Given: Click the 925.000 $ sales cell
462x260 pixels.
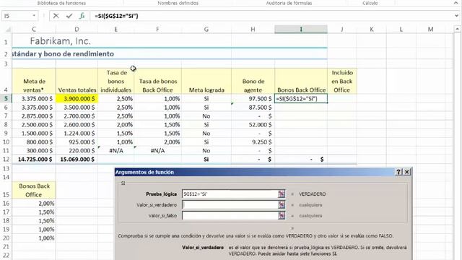Looking at the screenshot, I should point(77,142).
